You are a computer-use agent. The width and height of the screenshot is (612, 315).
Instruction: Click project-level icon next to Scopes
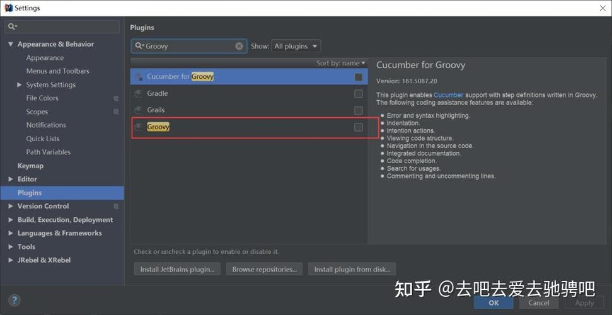click(x=116, y=112)
